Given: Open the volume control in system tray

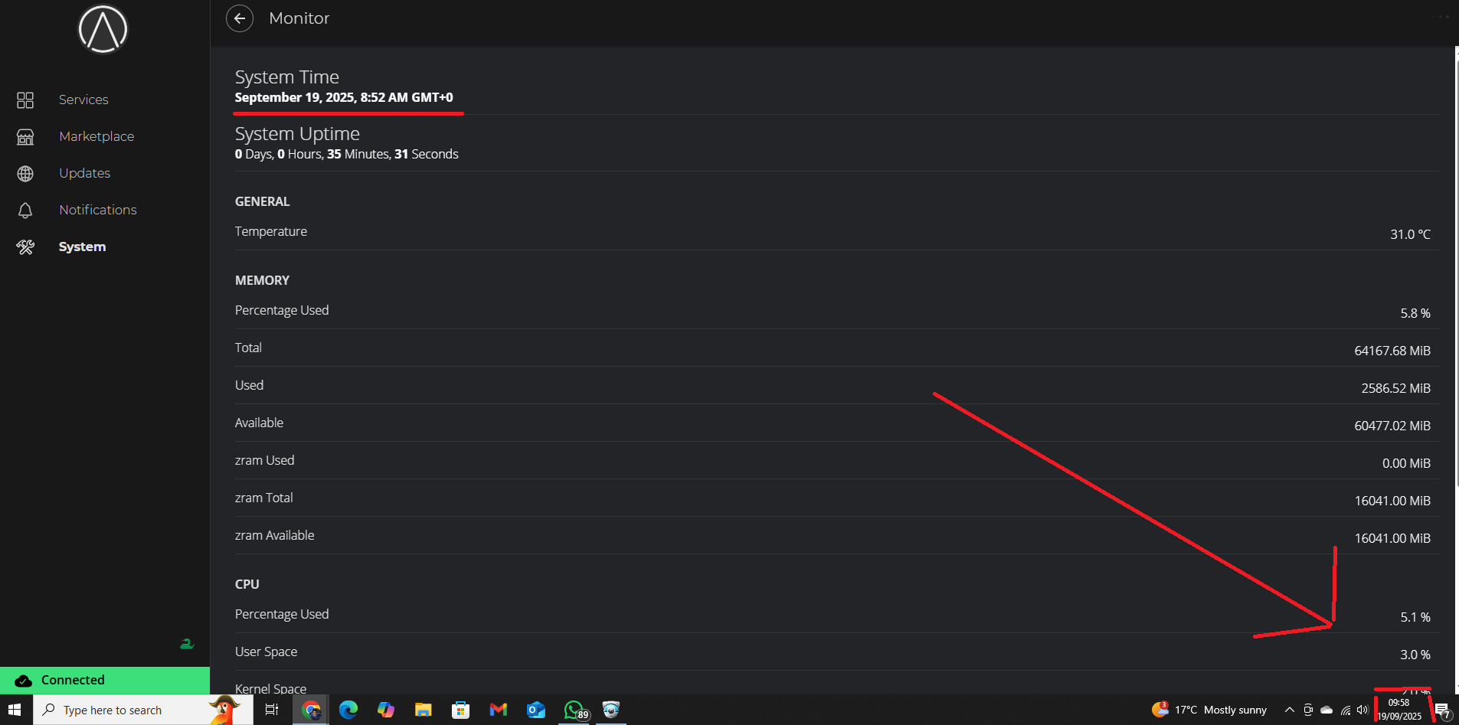Looking at the screenshot, I should [1362, 710].
